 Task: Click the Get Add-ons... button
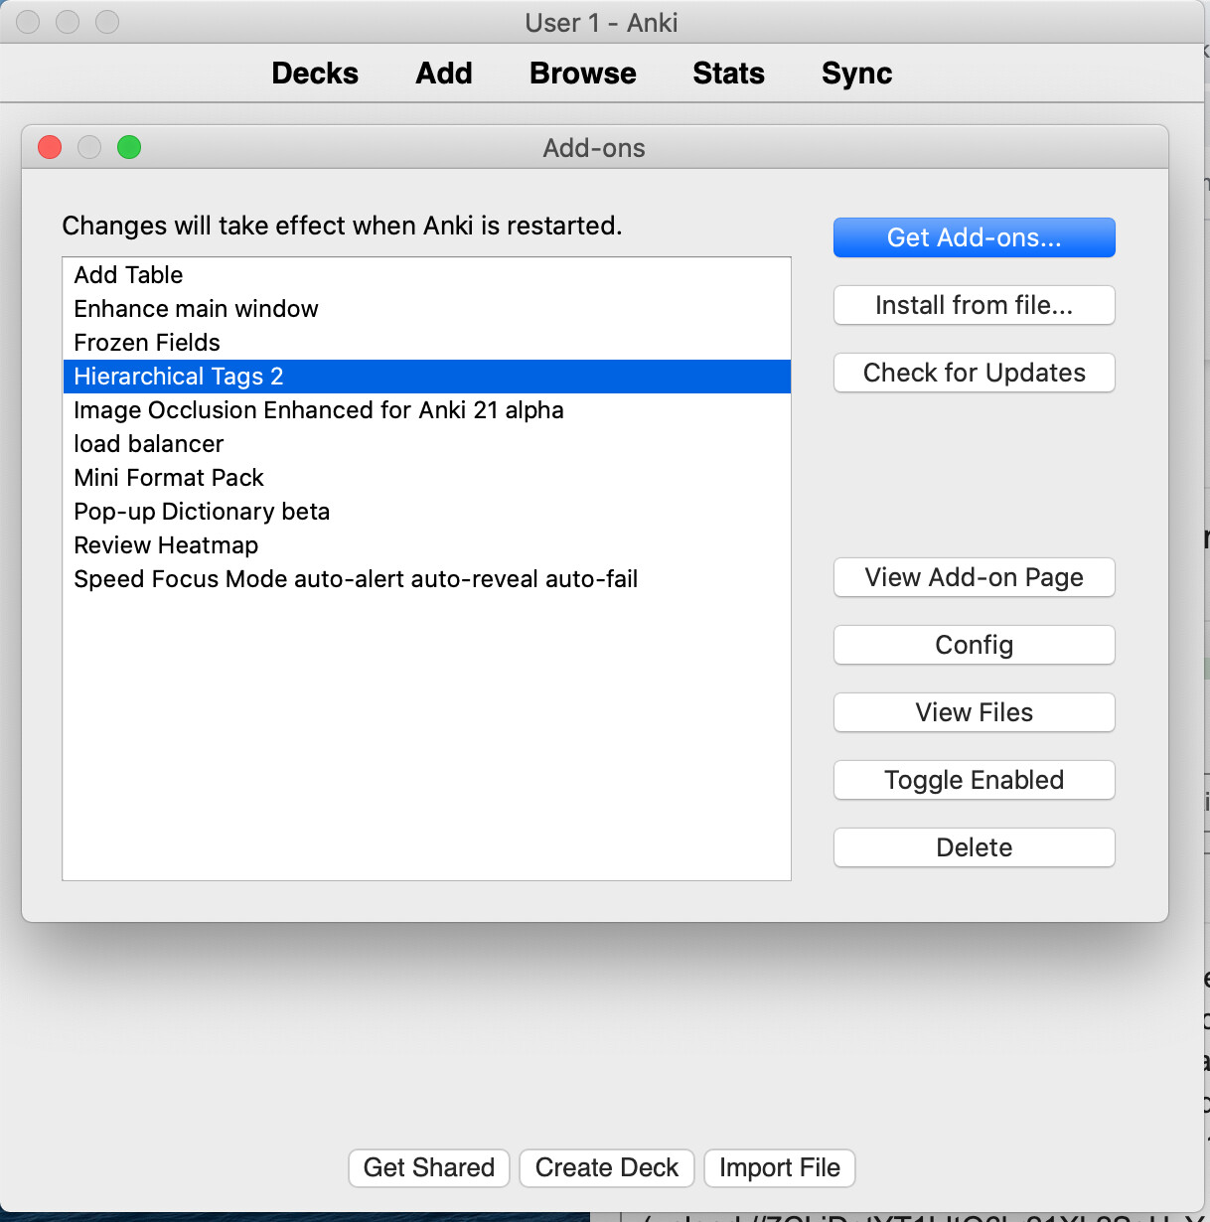click(x=975, y=237)
